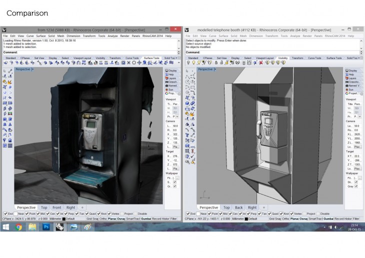Screen dimensions: 365x258
Task: Launch Photoshop from the Windows taskbar
Action: click(x=45, y=227)
